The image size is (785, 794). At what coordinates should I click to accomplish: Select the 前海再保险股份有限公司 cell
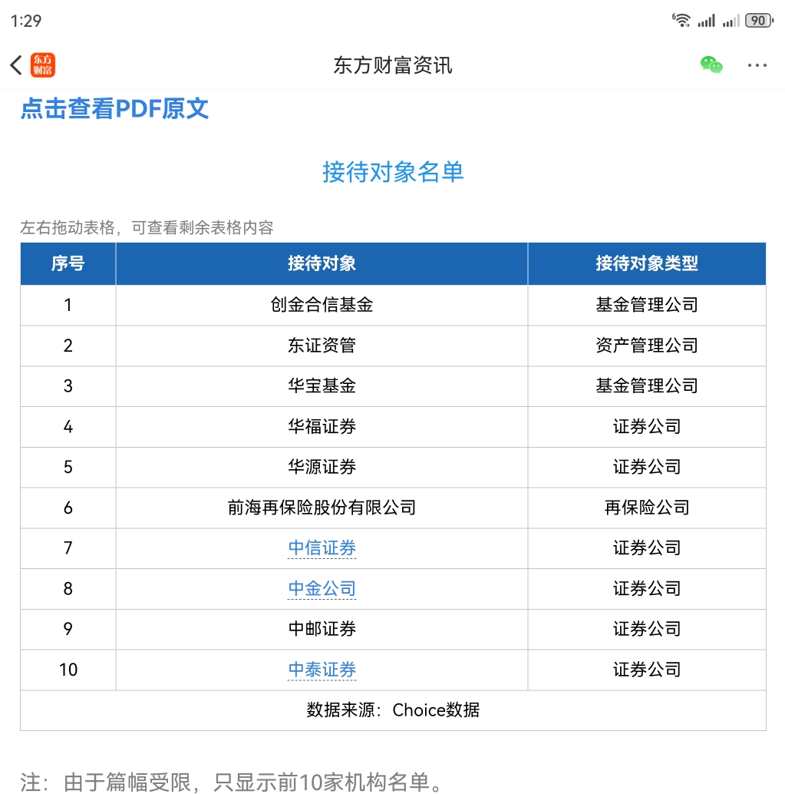(x=322, y=508)
